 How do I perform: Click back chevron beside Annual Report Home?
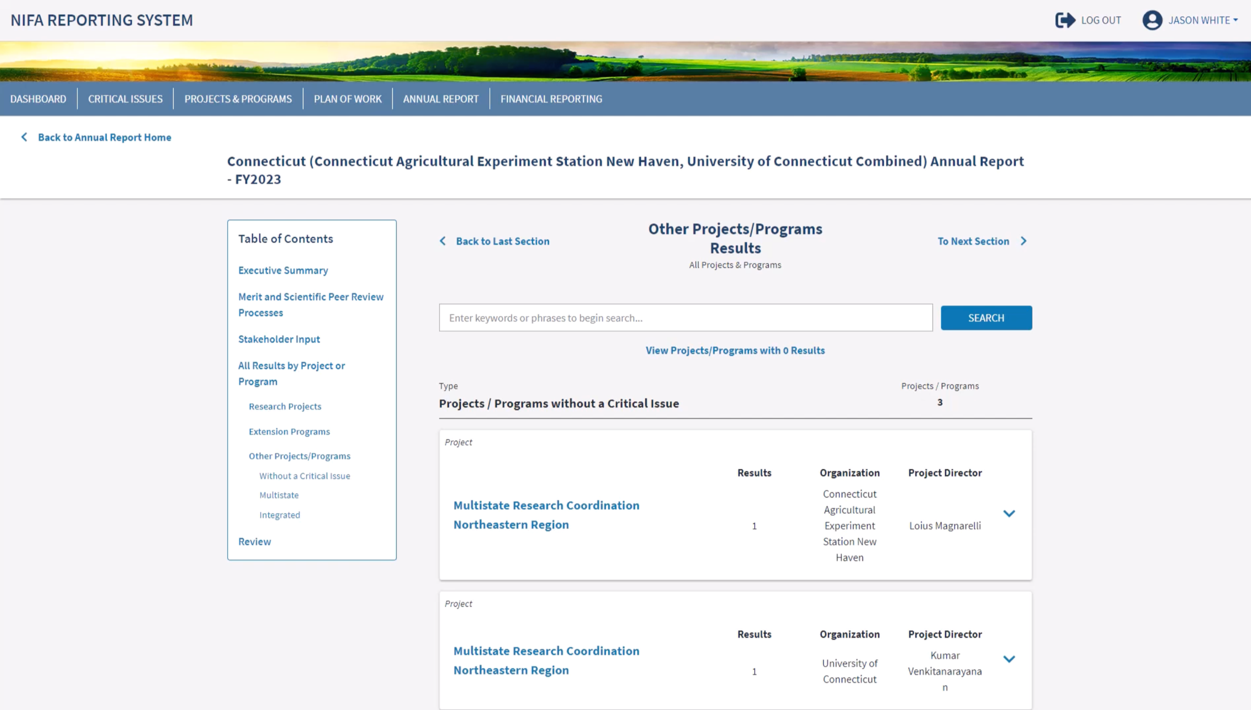tap(24, 137)
